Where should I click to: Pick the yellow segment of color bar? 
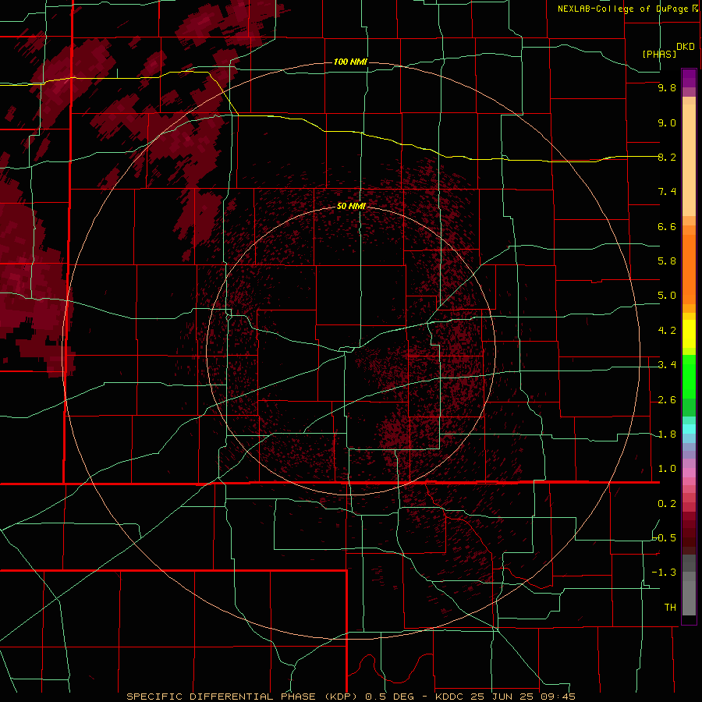pyautogui.click(x=689, y=334)
